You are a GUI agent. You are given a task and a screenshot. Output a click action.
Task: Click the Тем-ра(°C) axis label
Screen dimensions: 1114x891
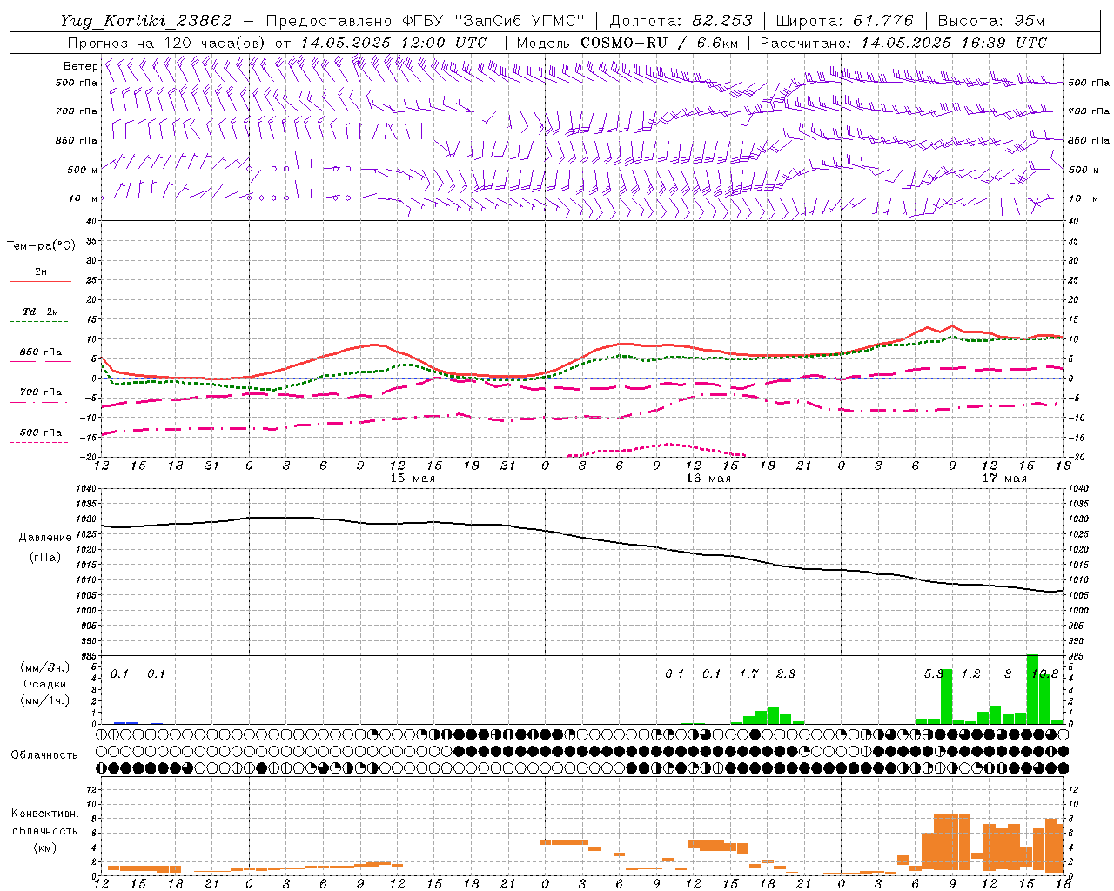41,246
